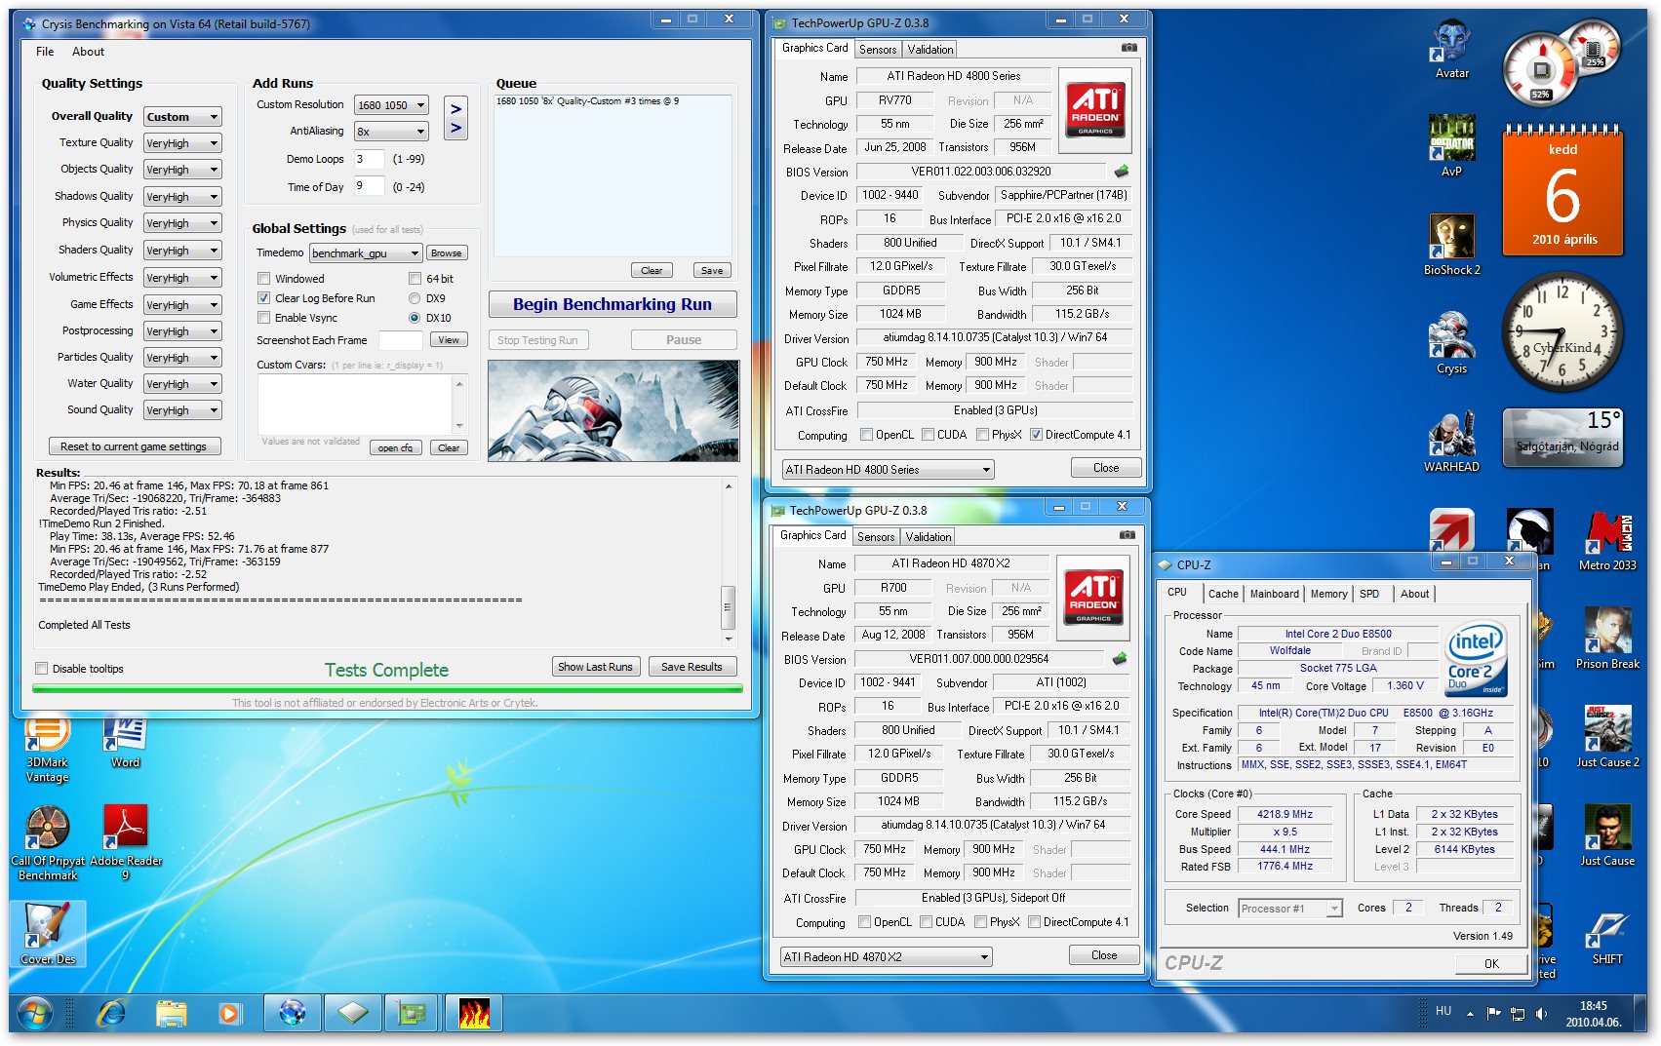This screenshot has width=1661, height=1046.
Task: Open the Just Cause desktop shortcut
Action: tap(1607, 835)
